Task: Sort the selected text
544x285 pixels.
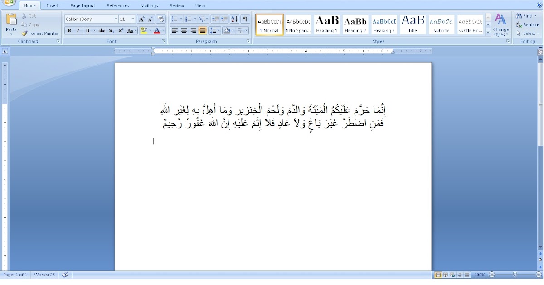Action: pyautogui.click(x=235, y=19)
